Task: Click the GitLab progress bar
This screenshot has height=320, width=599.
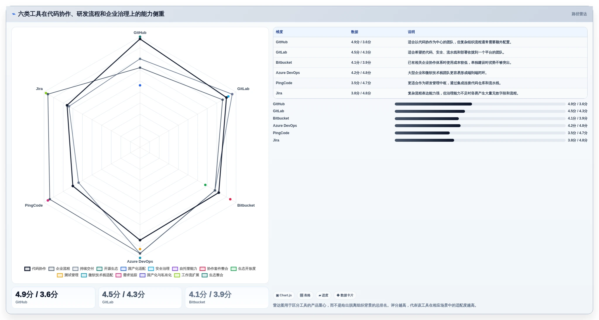Action: pyautogui.click(x=480, y=111)
